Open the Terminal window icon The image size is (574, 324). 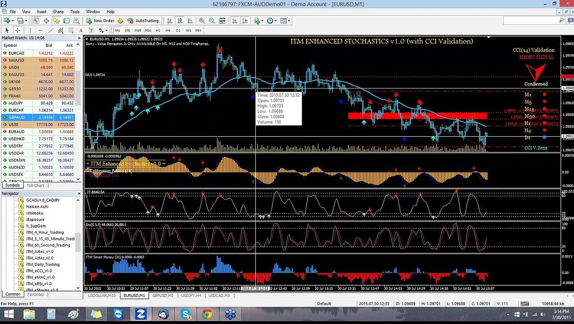[x=66, y=21]
